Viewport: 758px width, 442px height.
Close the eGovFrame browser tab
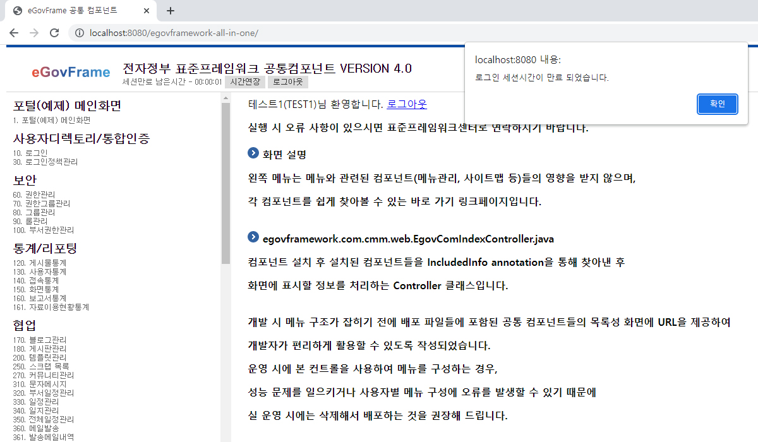click(146, 11)
